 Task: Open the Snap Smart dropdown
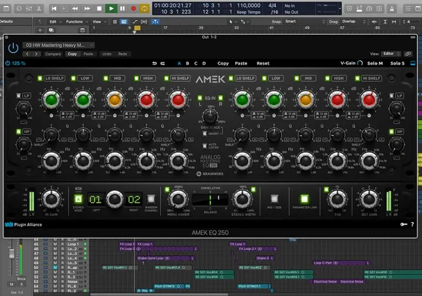tap(305, 22)
